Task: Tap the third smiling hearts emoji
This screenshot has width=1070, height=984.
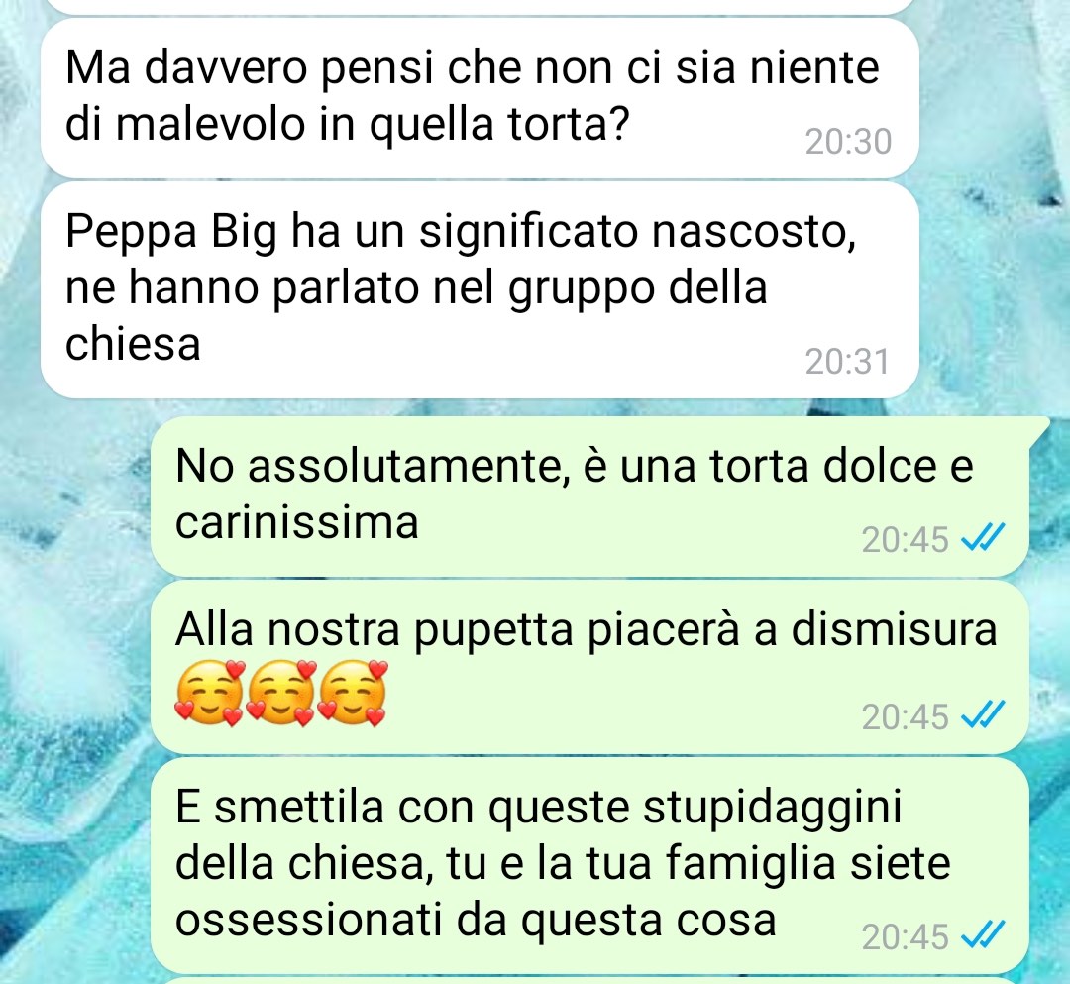Action: [353, 693]
